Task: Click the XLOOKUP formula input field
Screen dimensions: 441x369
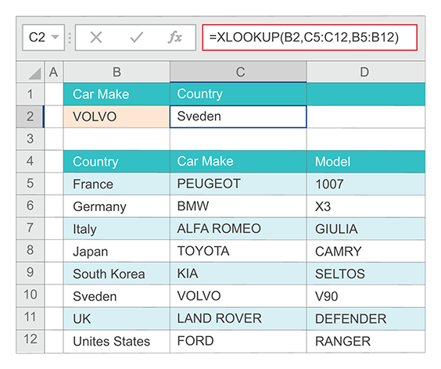Action: point(310,38)
